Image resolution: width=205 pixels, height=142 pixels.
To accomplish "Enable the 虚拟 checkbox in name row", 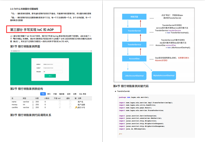I will pos(70,102).
